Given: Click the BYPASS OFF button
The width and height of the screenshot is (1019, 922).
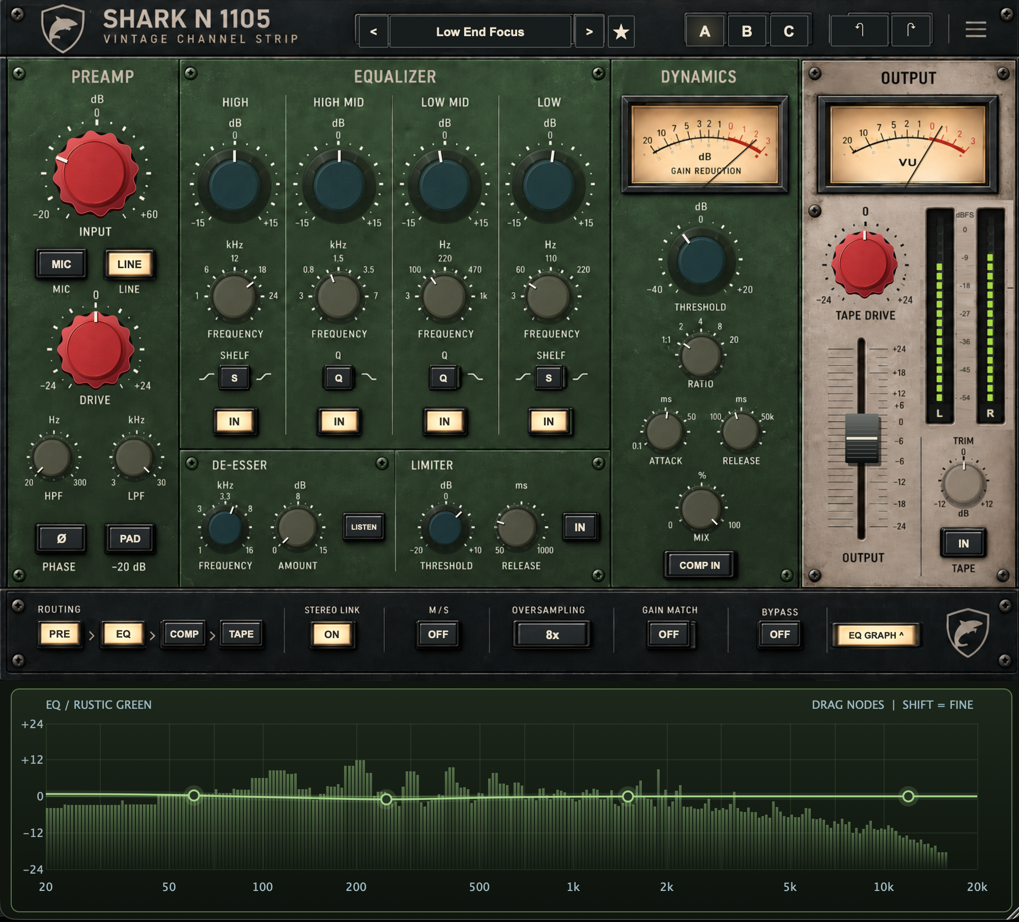Looking at the screenshot, I should (x=779, y=634).
